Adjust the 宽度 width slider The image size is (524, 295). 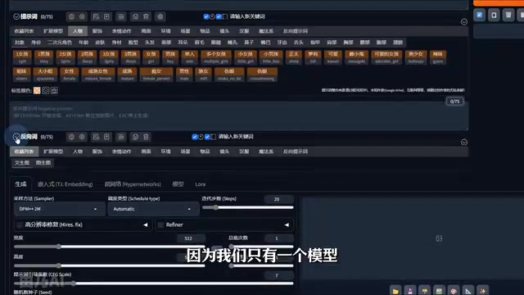click(x=109, y=247)
